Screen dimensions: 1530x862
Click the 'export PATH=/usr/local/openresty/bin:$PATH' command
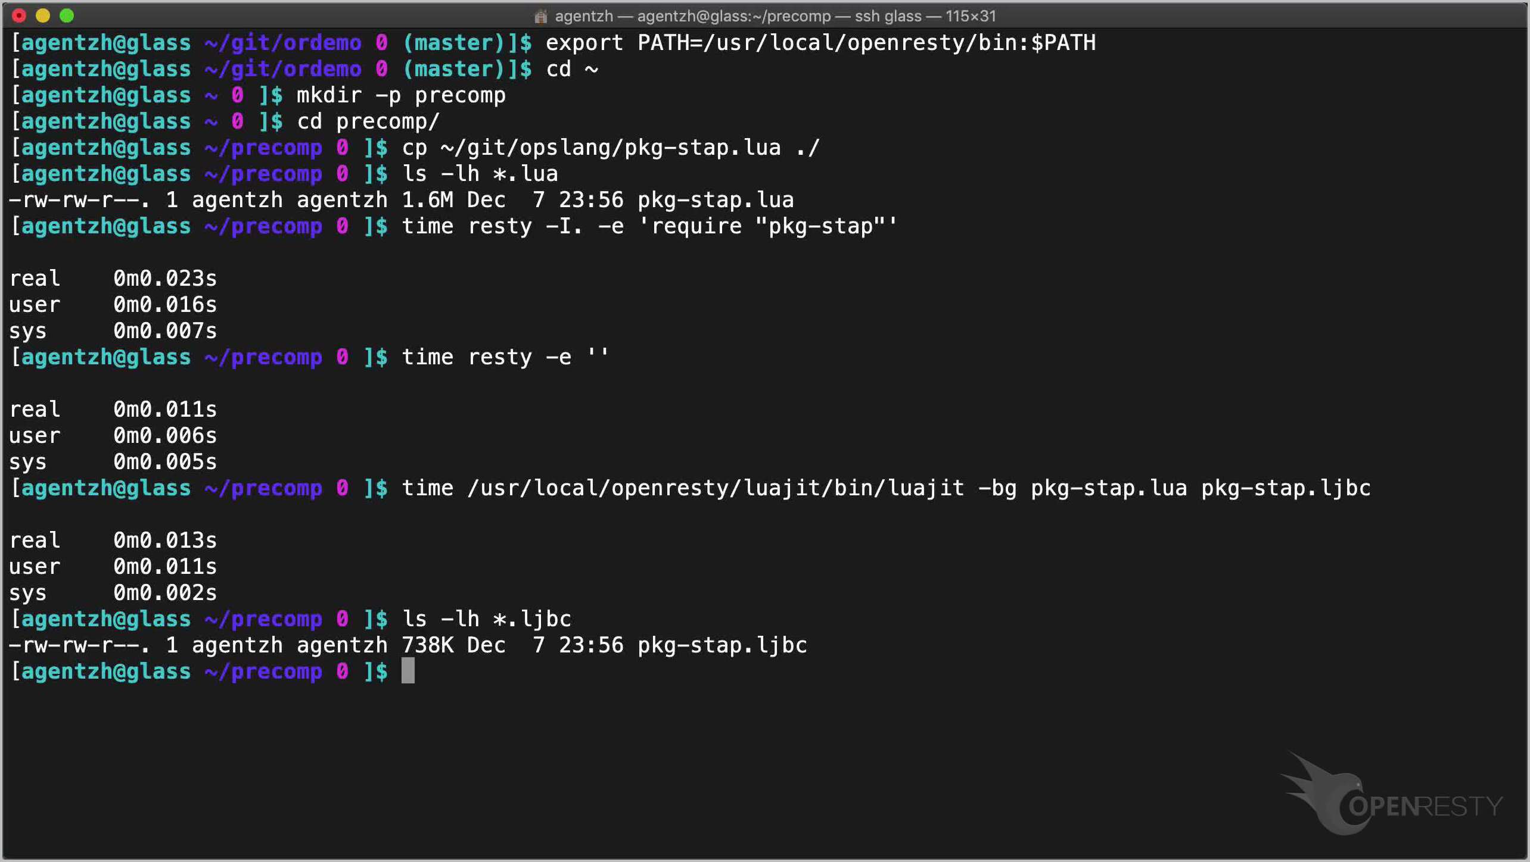pyautogui.click(x=820, y=43)
